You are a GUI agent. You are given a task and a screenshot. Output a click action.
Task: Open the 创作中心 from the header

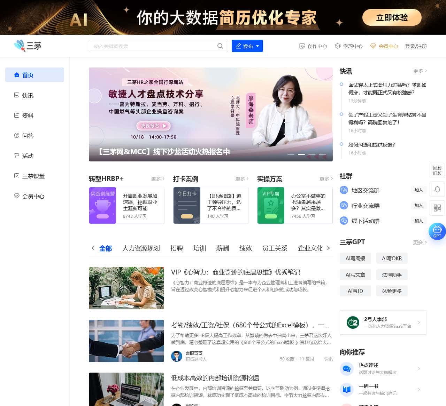pyautogui.click(x=313, y=46)
